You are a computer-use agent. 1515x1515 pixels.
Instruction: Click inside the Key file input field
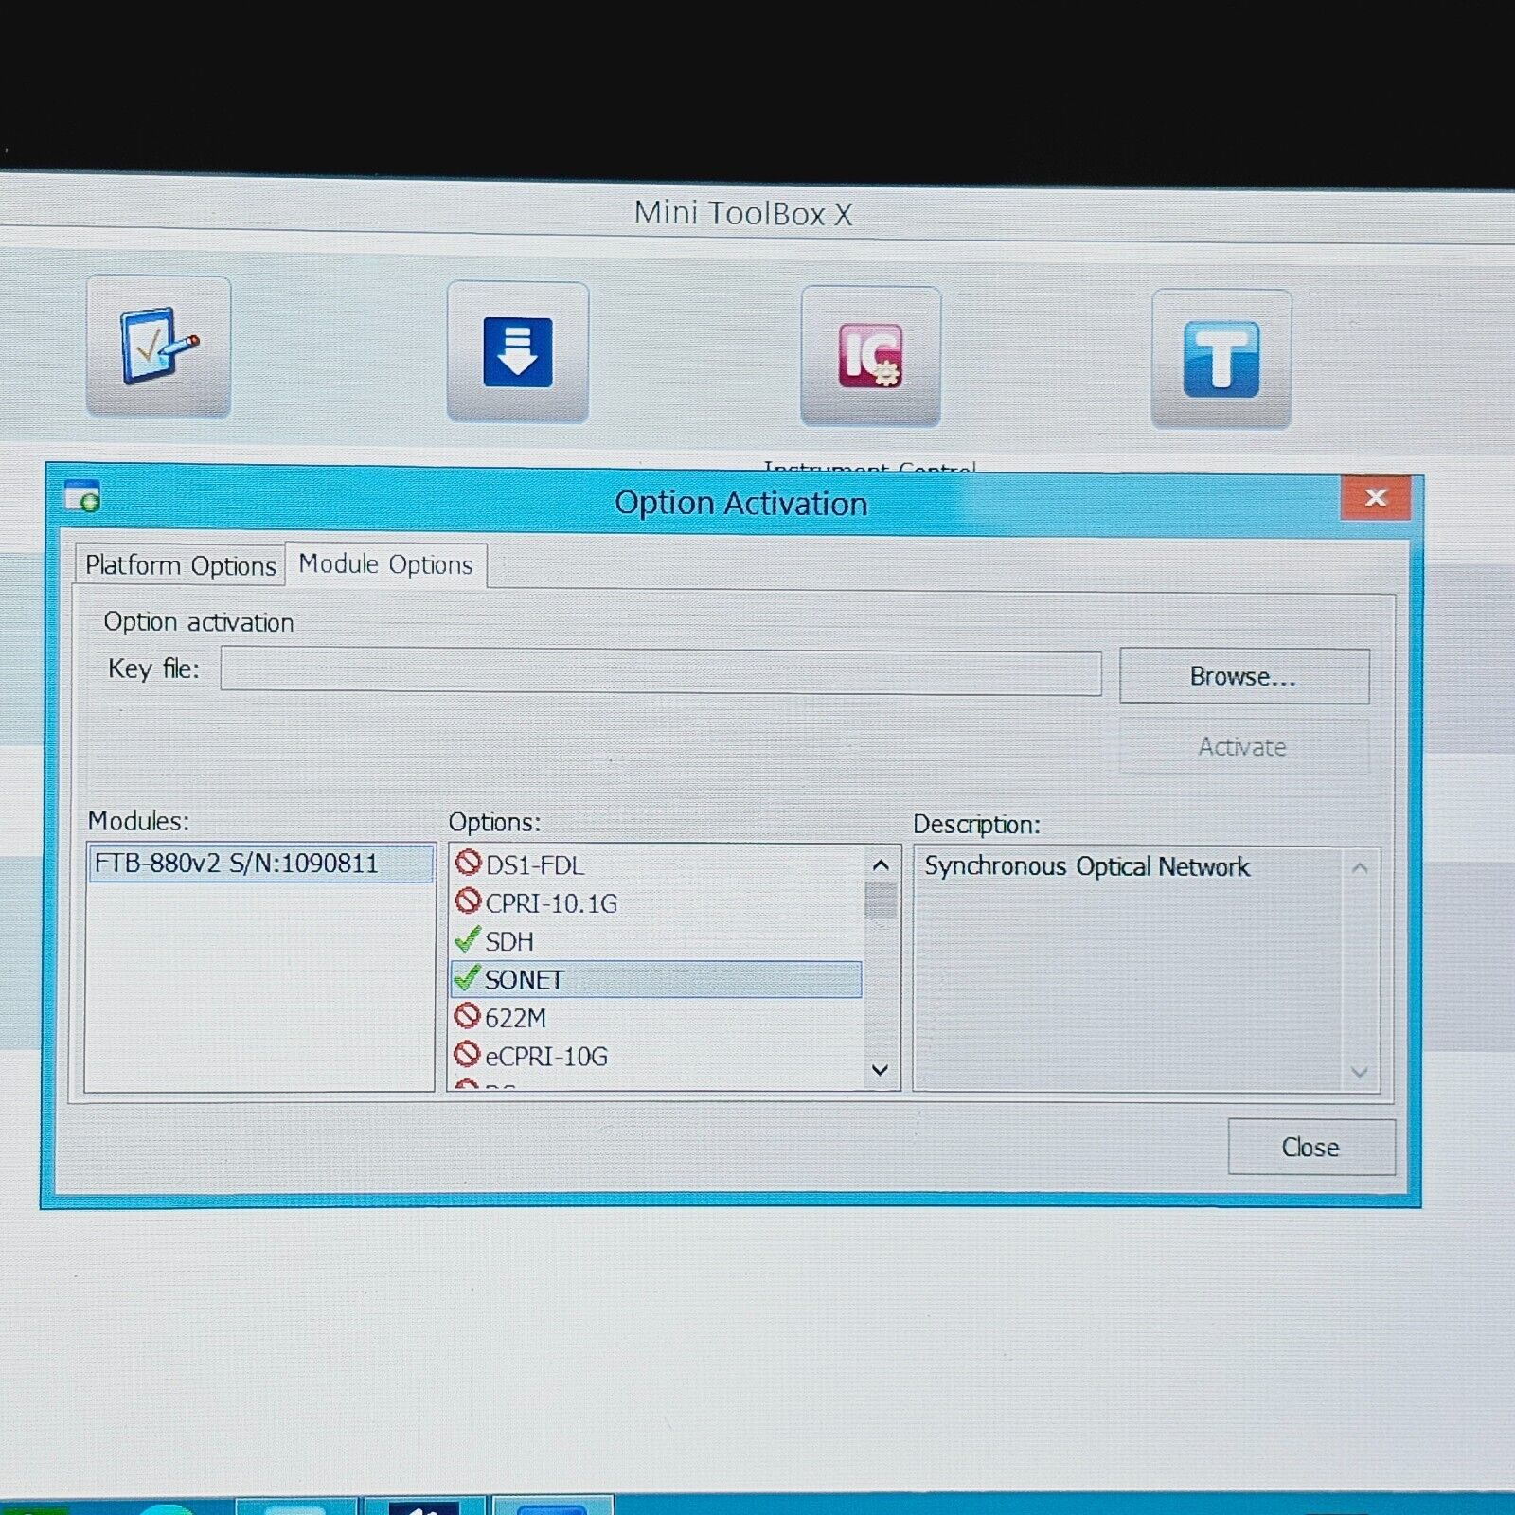coord(660,671)
